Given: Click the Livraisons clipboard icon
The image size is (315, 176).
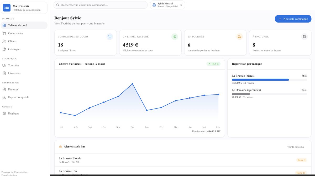Looking at the screenshot, I should pyautogui.click(x=4, y=73).
